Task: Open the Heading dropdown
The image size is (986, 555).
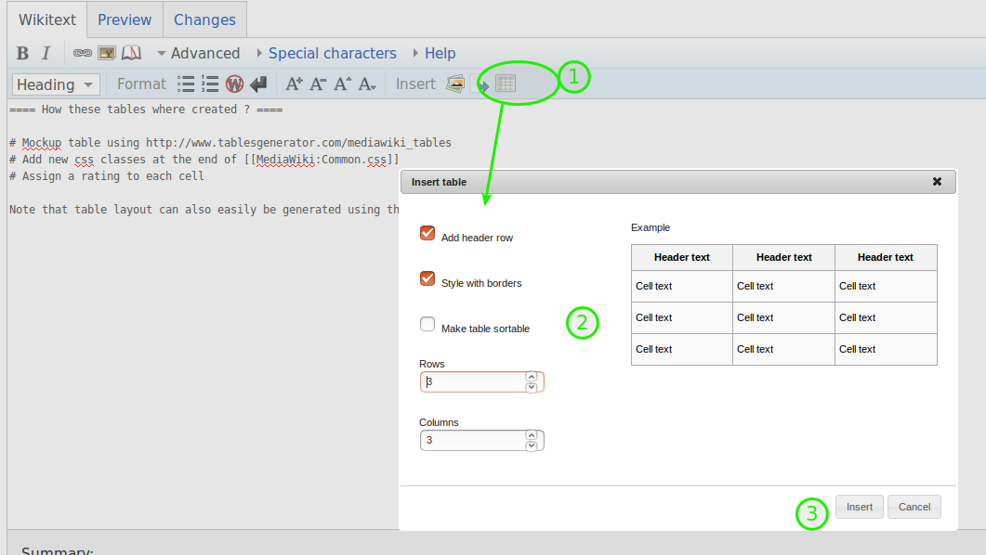Action: click(56, 84)
